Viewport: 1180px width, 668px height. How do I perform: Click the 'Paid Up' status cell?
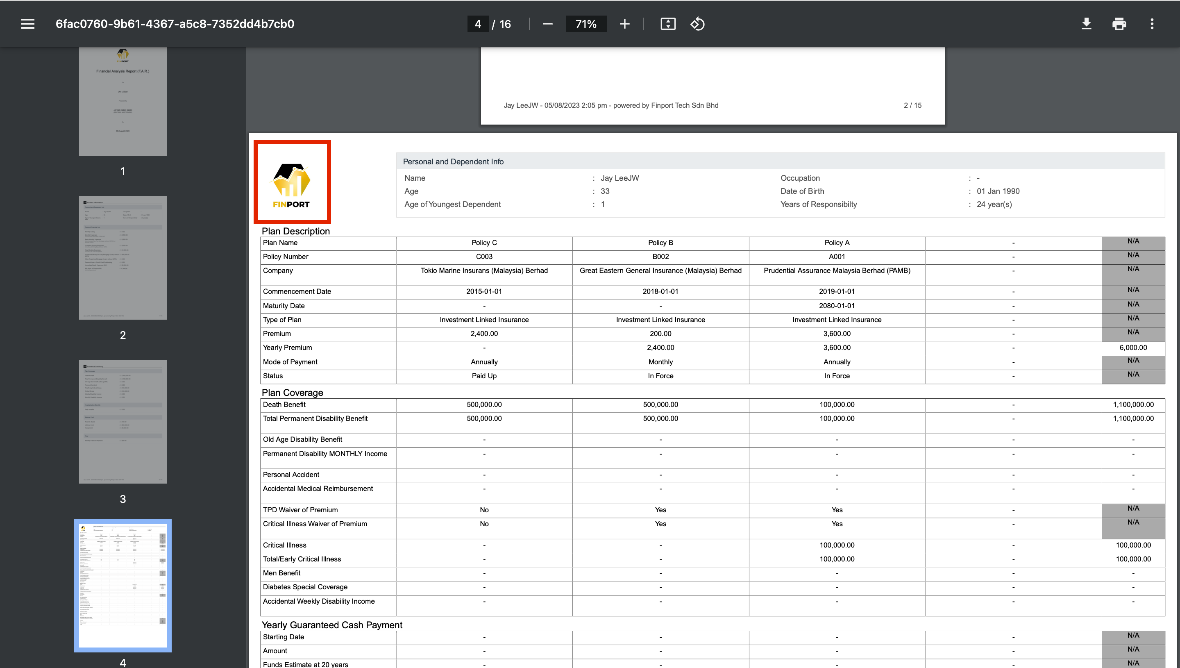pos(484,376)
